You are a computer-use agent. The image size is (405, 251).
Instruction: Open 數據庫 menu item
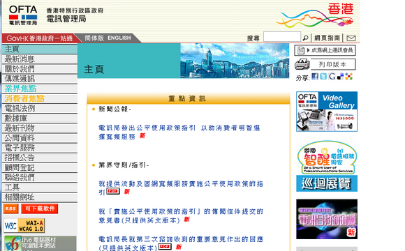pyautogui.click(x=40, y=118)
